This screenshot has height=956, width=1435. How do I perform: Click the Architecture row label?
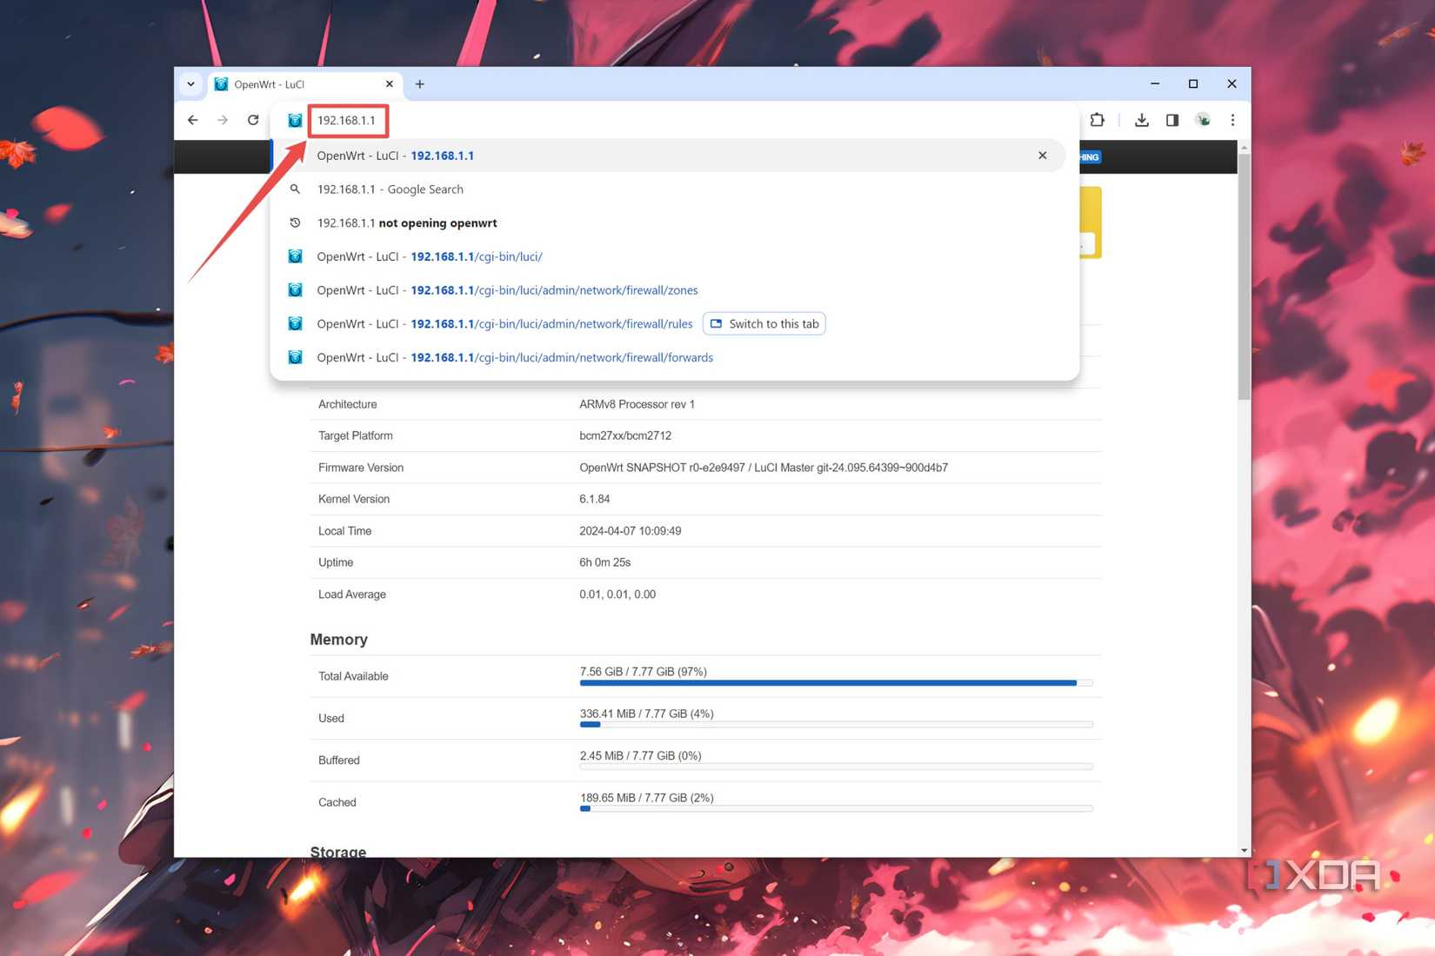pyautogui.click(x=348, y=404)
